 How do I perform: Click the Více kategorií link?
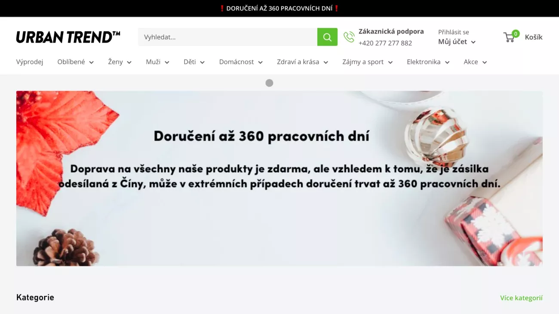pyautogui.click(x=521, y=298)
